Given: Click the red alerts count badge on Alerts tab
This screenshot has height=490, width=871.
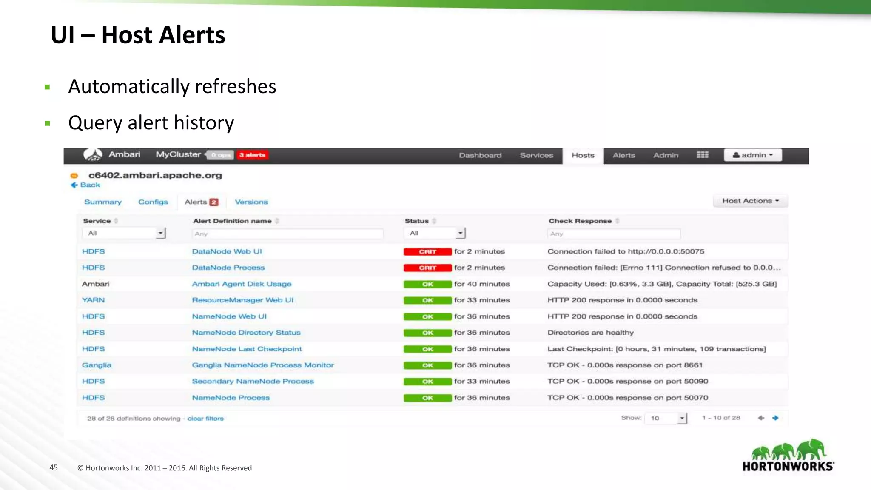Looking at the screenshot, I should [x=214, y=202].
